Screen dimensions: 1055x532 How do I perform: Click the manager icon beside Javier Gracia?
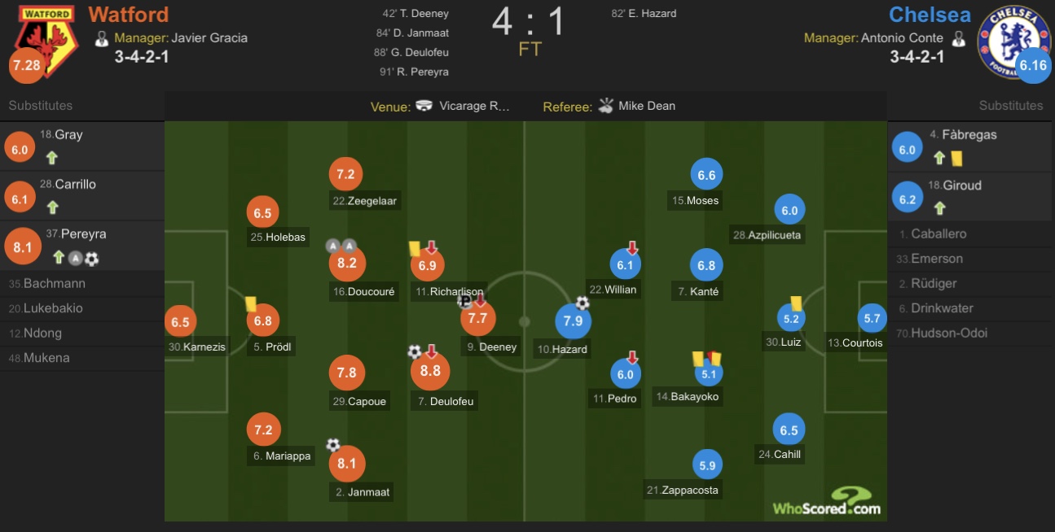pos(102,38)
